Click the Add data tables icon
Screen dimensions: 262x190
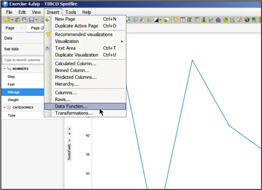point(17,20)
